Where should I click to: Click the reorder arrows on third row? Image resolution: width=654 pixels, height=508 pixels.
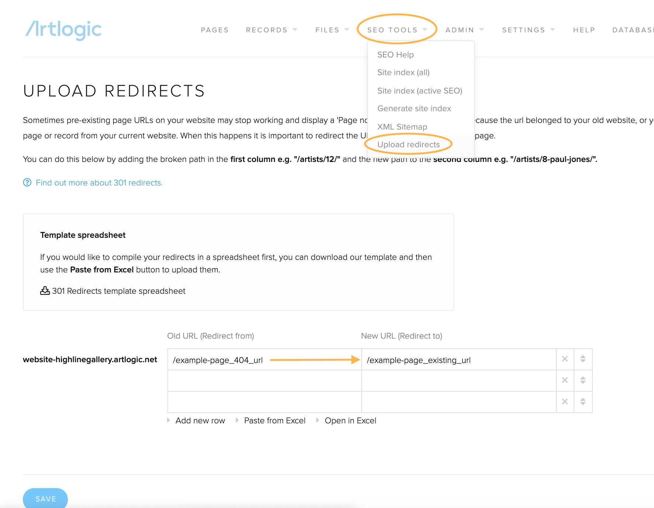click(x=583, y=402)
